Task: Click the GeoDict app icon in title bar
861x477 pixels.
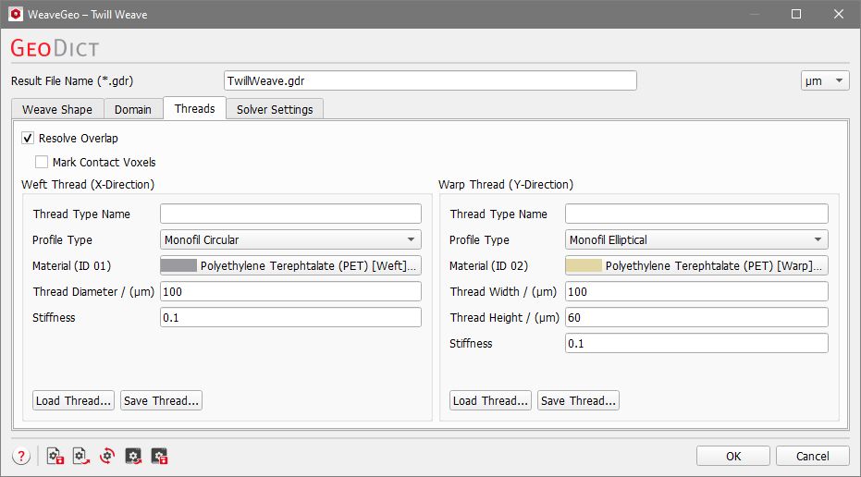Action: 16,14
